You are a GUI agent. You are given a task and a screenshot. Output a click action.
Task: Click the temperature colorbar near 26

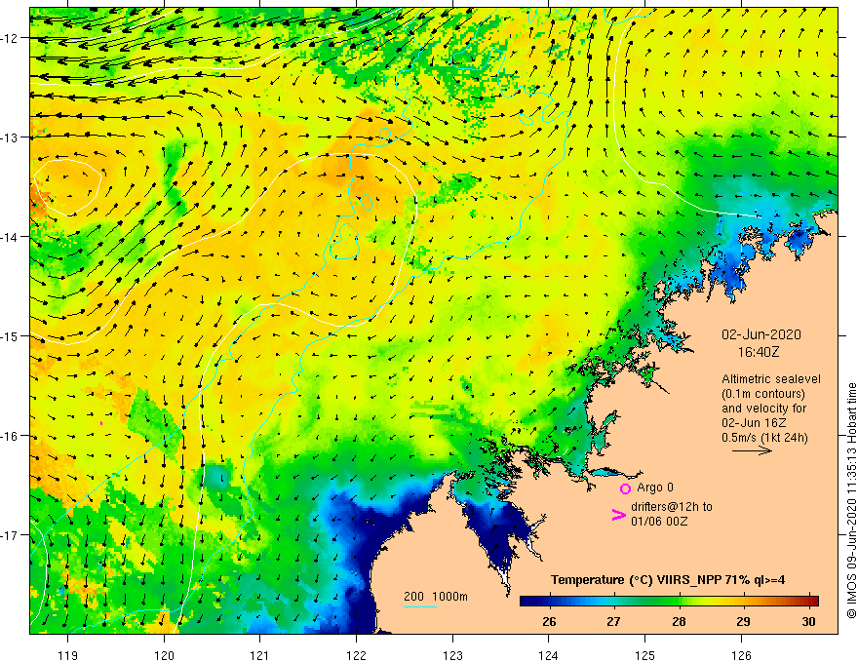coord(549,602)
